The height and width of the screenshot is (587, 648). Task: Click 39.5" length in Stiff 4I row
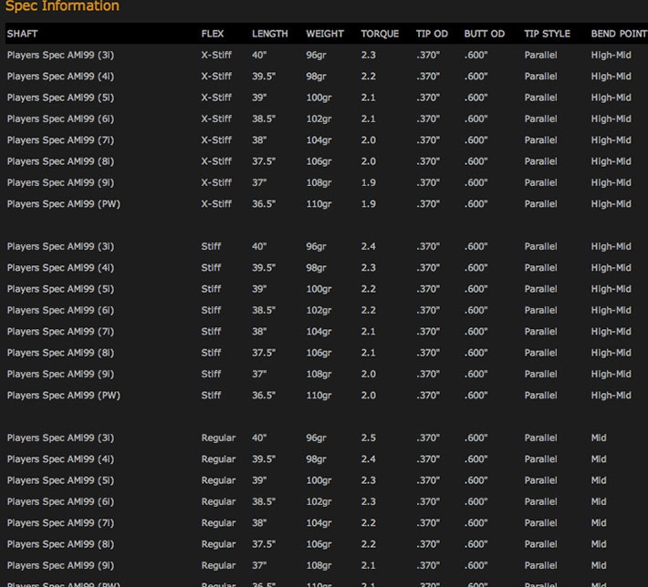click(264, 268)
